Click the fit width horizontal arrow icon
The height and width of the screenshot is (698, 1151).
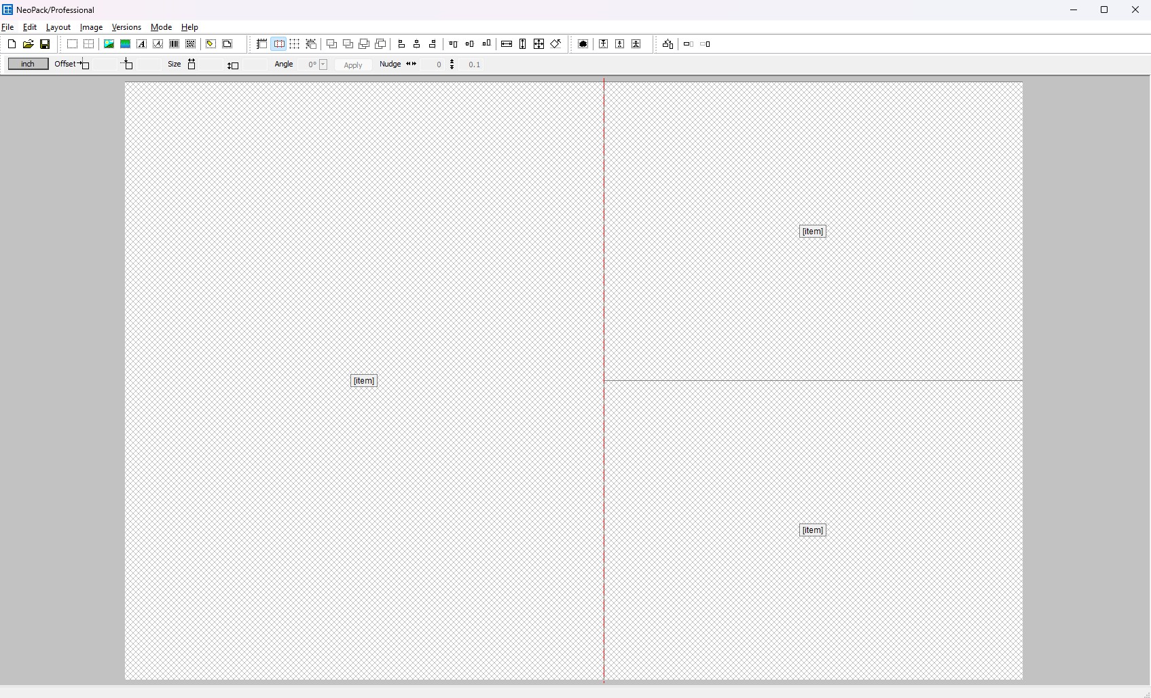[507, 44]
